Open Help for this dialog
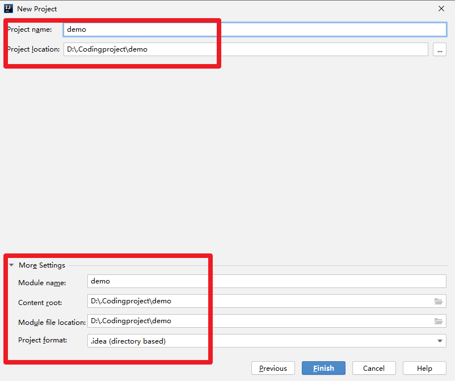455x381 pixels. (x=424, y=368)
